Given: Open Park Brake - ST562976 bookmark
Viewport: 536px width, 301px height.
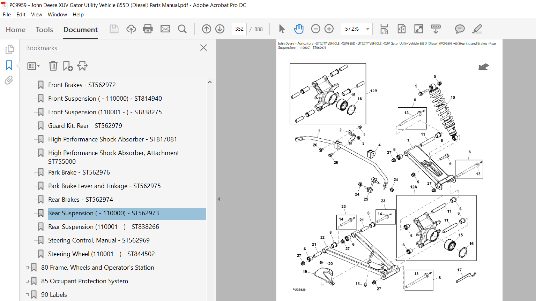Looking at the screenshot, I should [79, 172].
